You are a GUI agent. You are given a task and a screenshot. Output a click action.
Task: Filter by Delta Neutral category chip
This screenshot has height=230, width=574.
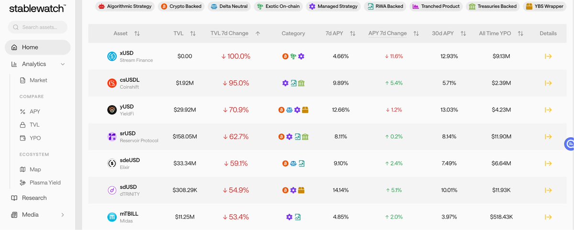tap(229, 6)
